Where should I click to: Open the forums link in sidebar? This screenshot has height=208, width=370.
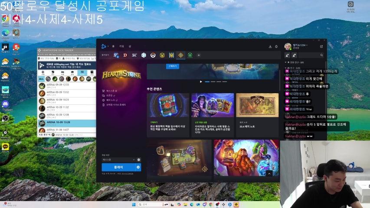coord(108,95)
